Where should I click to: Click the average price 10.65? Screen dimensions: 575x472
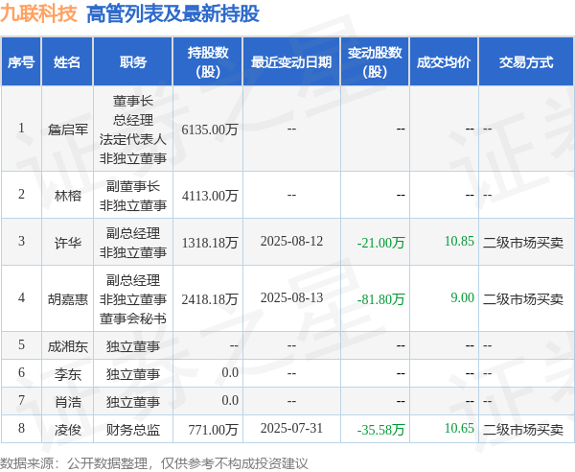459,428
